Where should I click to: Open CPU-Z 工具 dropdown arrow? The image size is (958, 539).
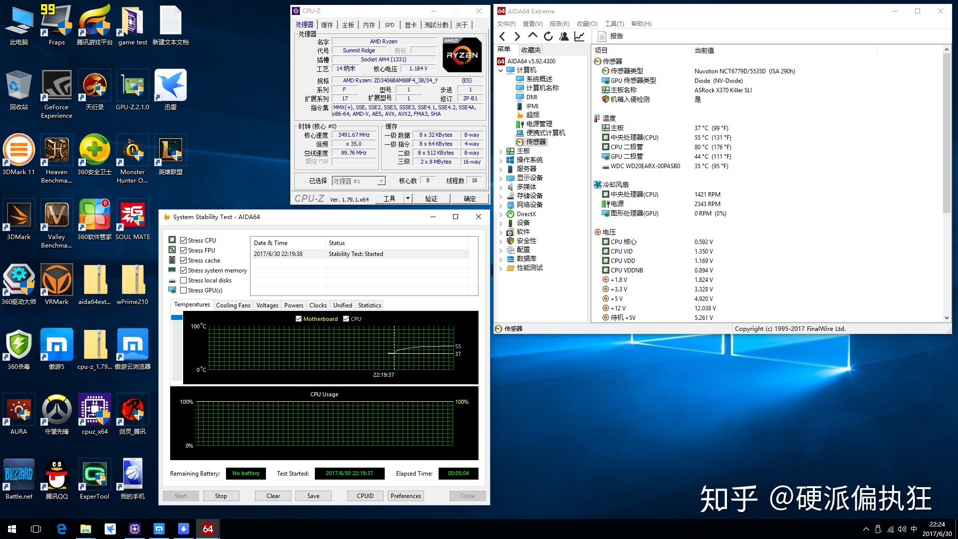pyautogui.click(x=408, y=199)
